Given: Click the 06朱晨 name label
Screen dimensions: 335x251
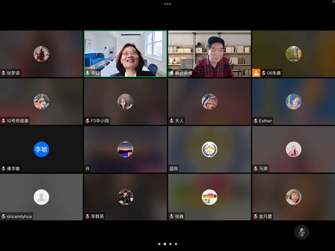Looking at the screenshot, I should [x=274, y=73].
